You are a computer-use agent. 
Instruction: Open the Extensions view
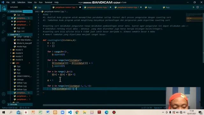coord(4,39)
